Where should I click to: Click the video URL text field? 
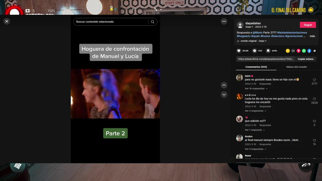(x=266, y=59)
